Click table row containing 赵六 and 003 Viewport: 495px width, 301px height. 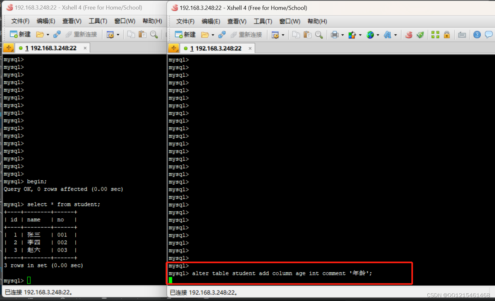click(40, 250)
